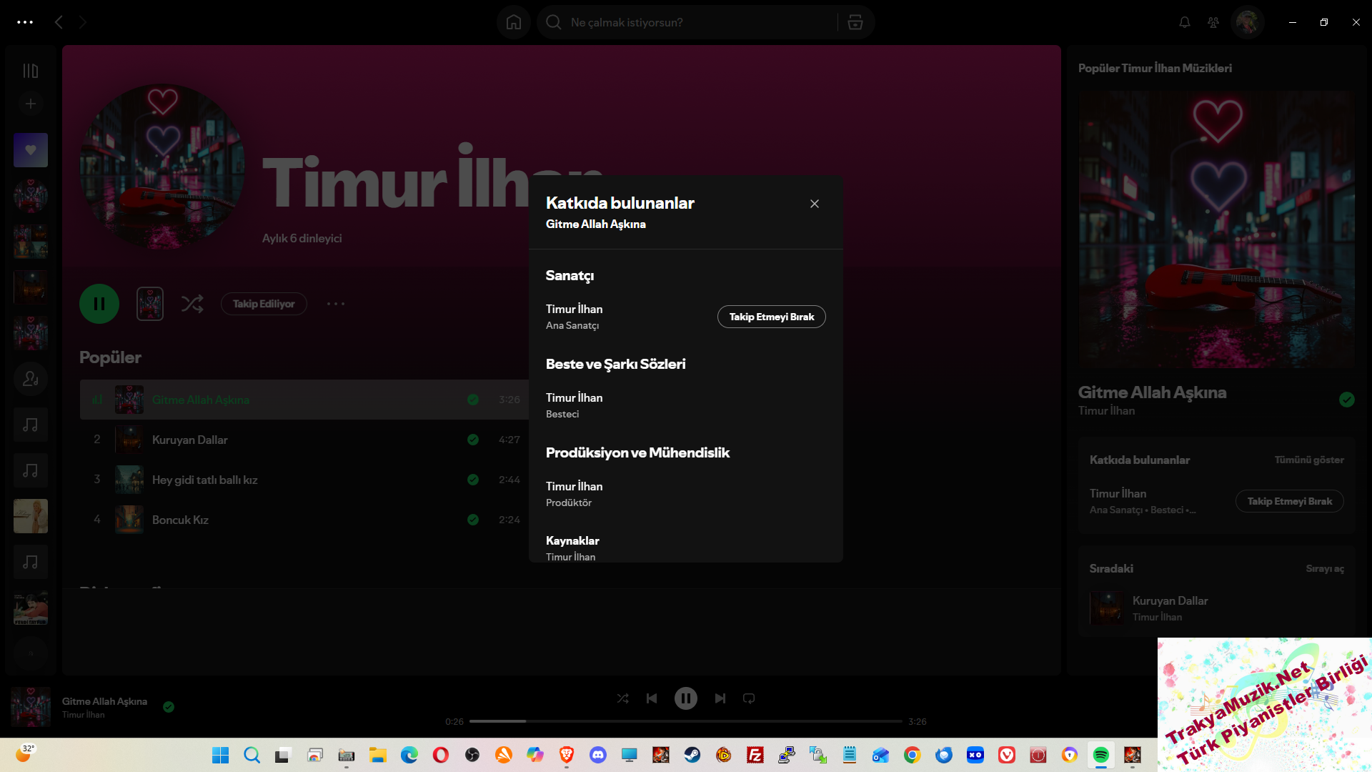Go forward with the right arrow
Screen dimensions: 1372x772
point(83,22)
